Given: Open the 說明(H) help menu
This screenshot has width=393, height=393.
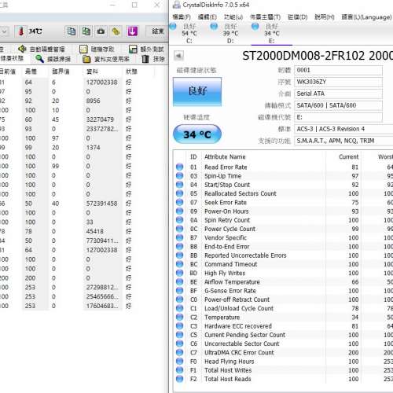Looking at the screenshot, I should click(x=325, y=17).
